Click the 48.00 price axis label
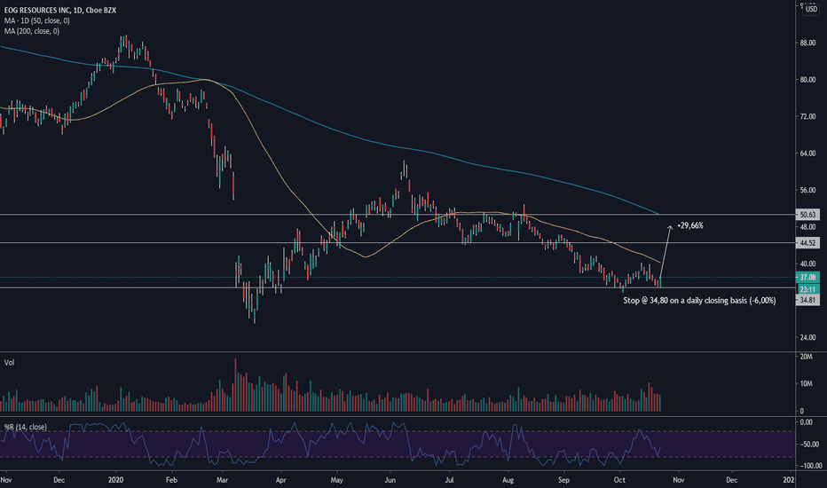The width and height of the screenshot is (827, 488). (807, 227)
